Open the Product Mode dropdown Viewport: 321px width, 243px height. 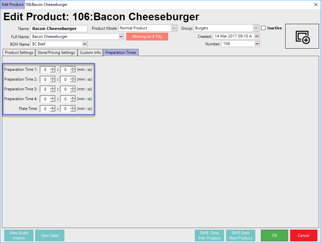pos(174,28)
